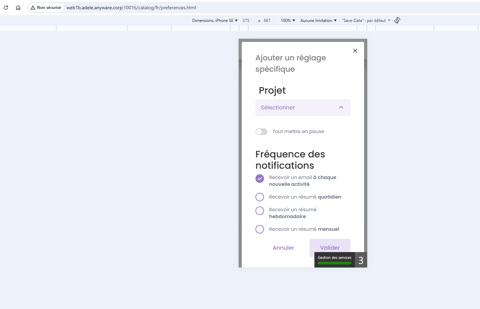Go to browser home page icon

click(x=18, y=8)
